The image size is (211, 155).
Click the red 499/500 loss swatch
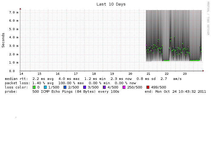pos(148,87)
